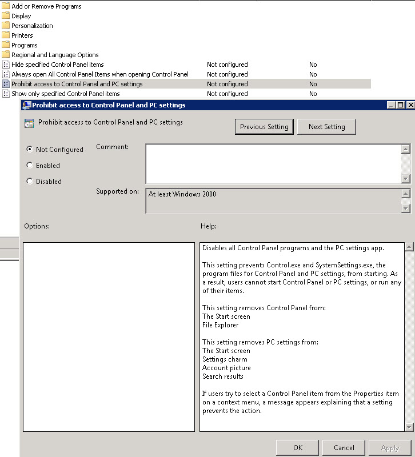415x457 pixels.
Task: Go to Next Setting
Action: pos(326,127)
